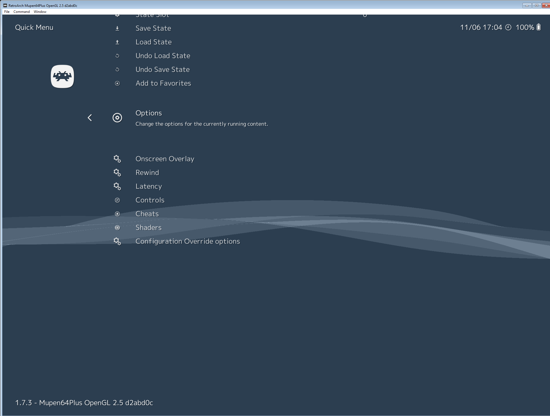
Task: Click the battery icon beside 100%
Action: point(539,27)
